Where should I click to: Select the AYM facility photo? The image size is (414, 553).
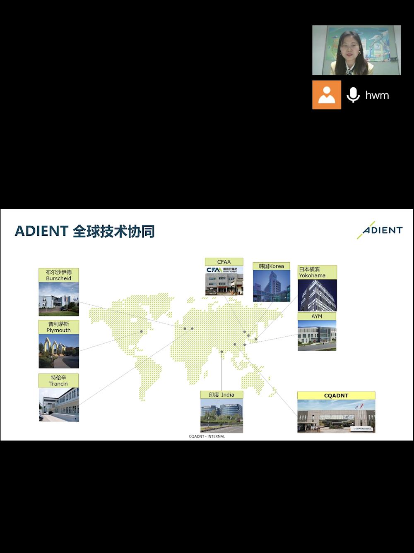(x=317, y=335)
